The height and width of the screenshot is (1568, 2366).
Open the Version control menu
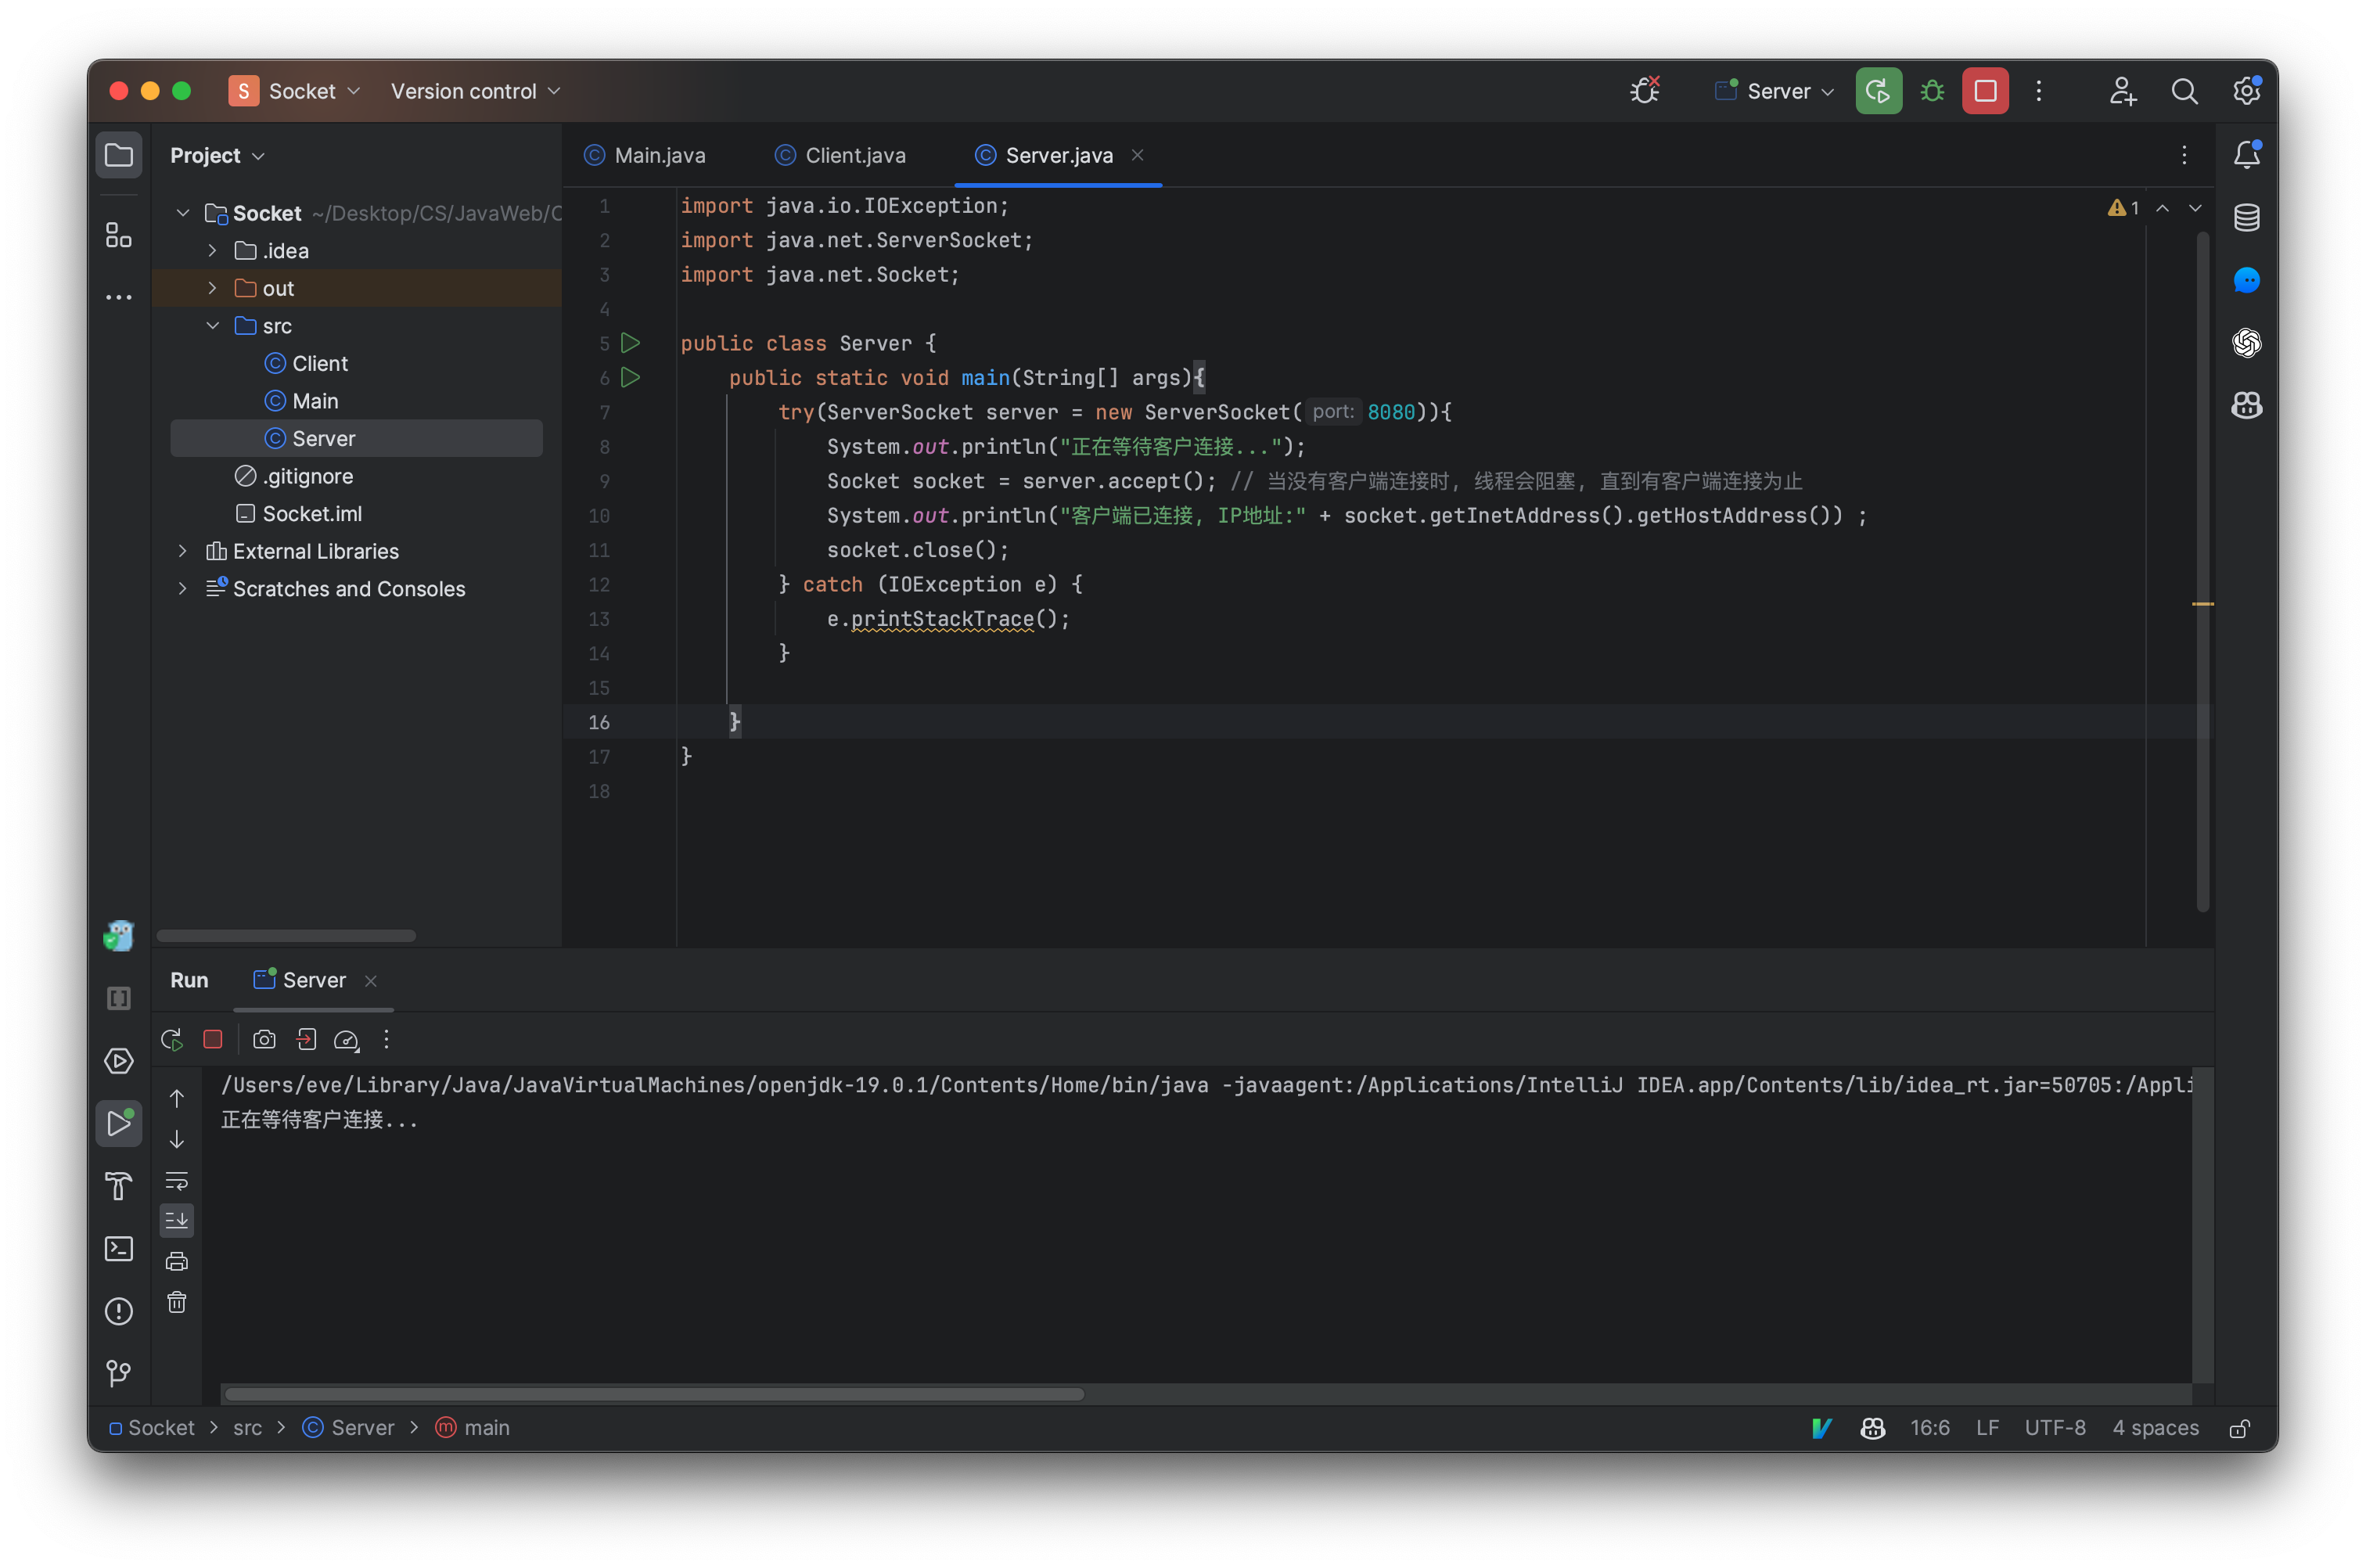tap(475, 91)
